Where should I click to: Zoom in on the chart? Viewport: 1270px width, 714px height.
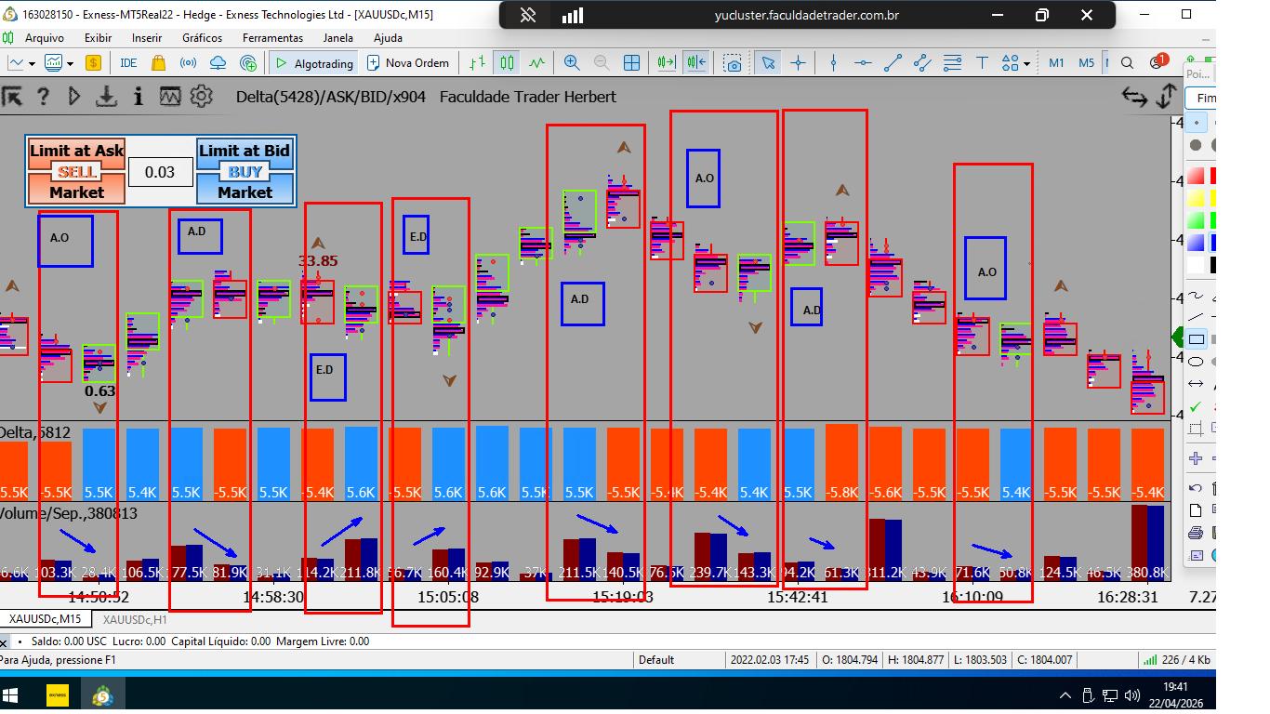click(x=572, y=63)
